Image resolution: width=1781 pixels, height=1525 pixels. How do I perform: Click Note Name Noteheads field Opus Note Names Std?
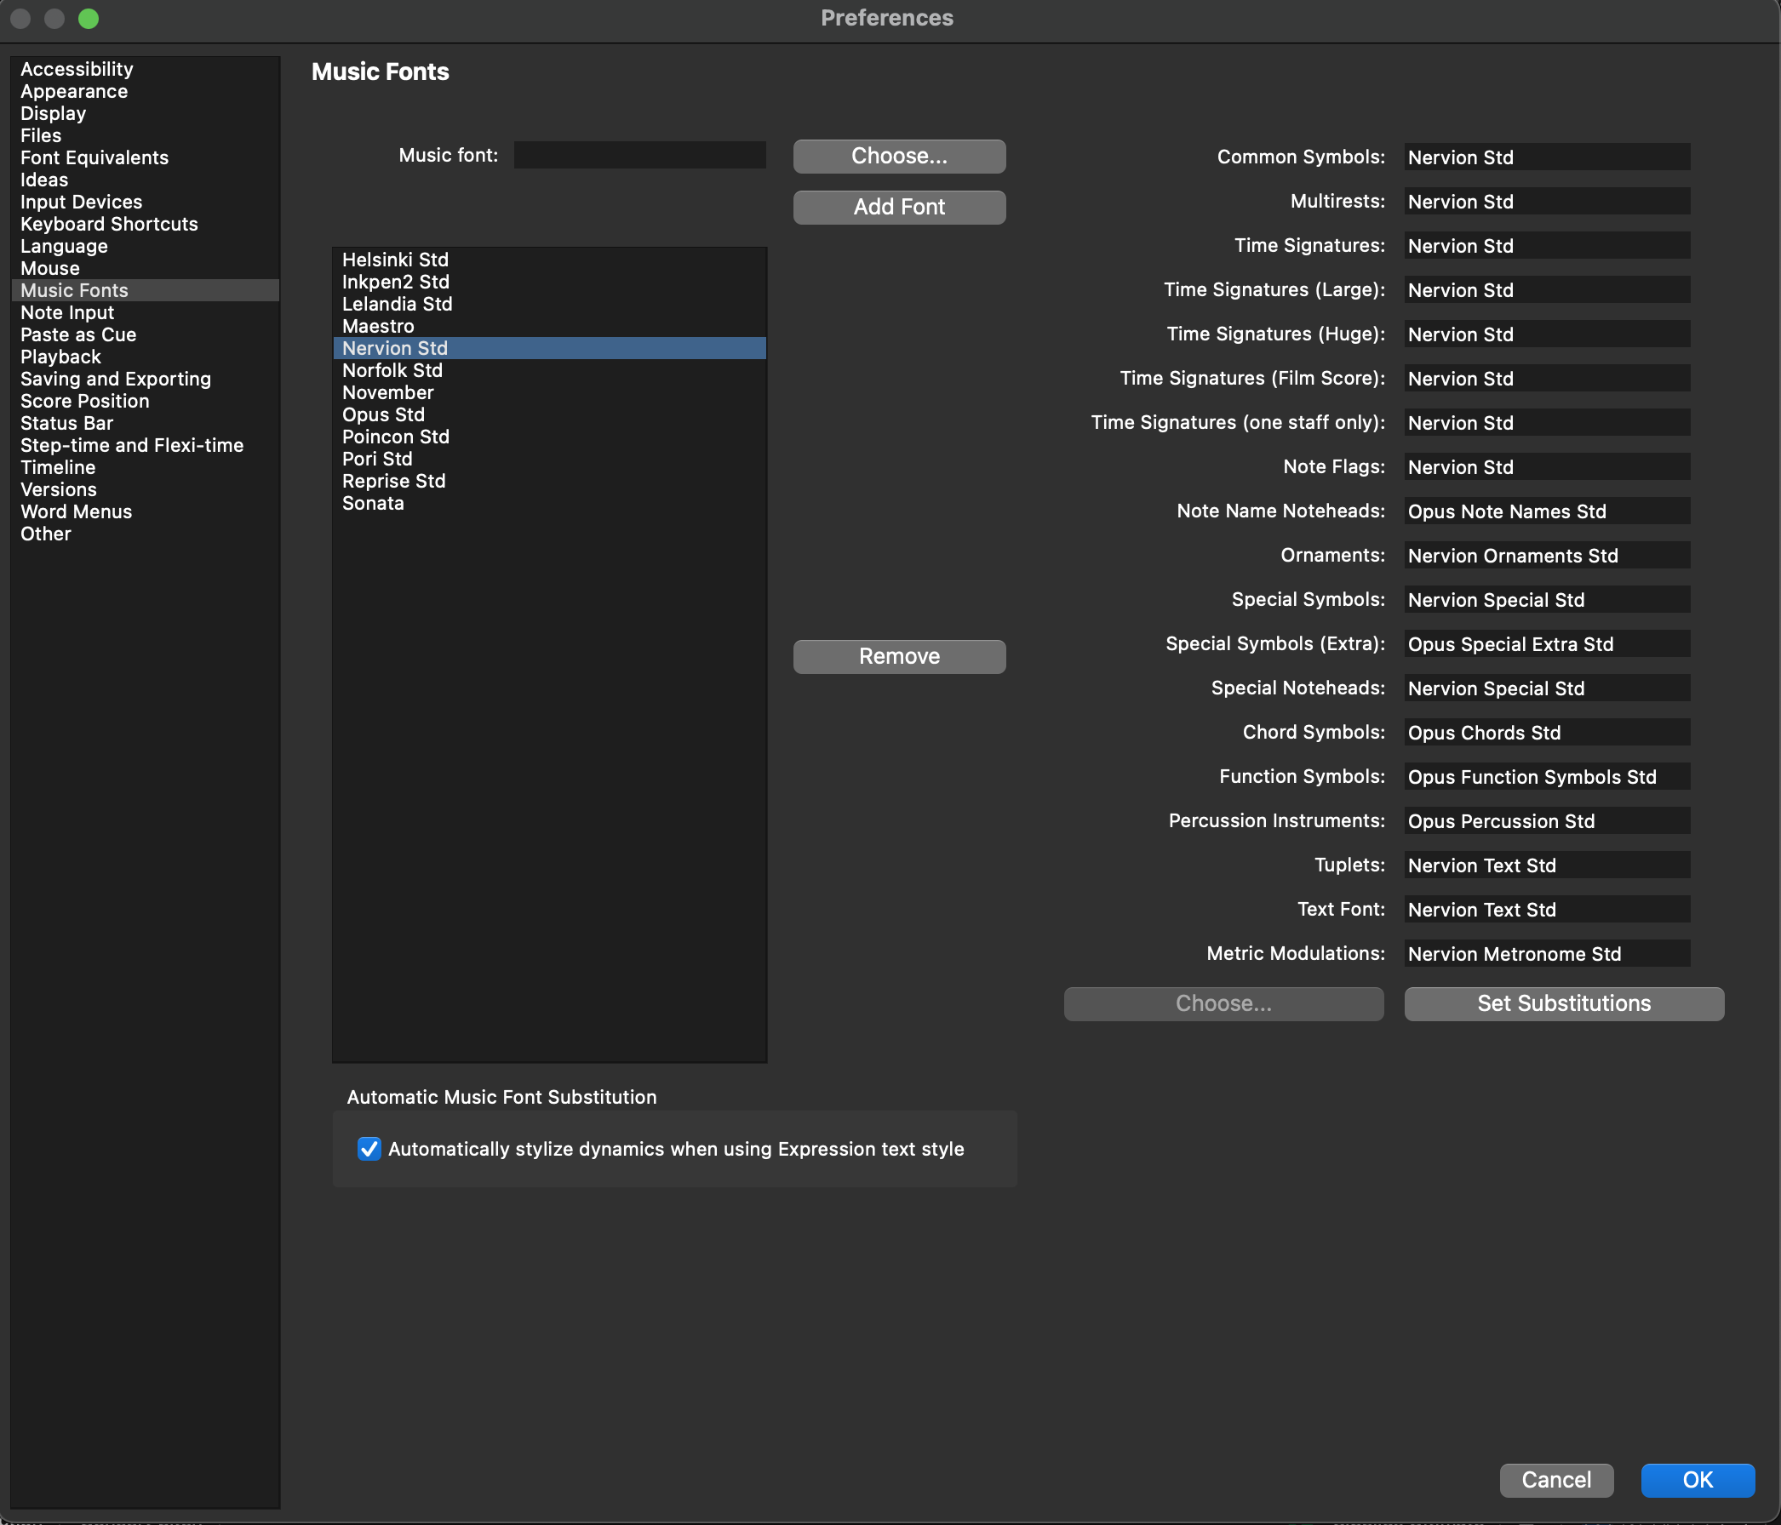(1547, 511)
